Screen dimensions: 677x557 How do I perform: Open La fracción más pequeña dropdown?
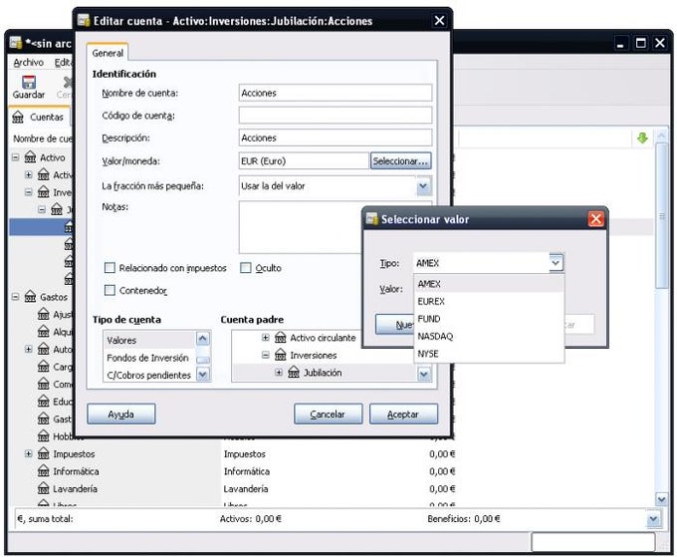click(423, 186)
